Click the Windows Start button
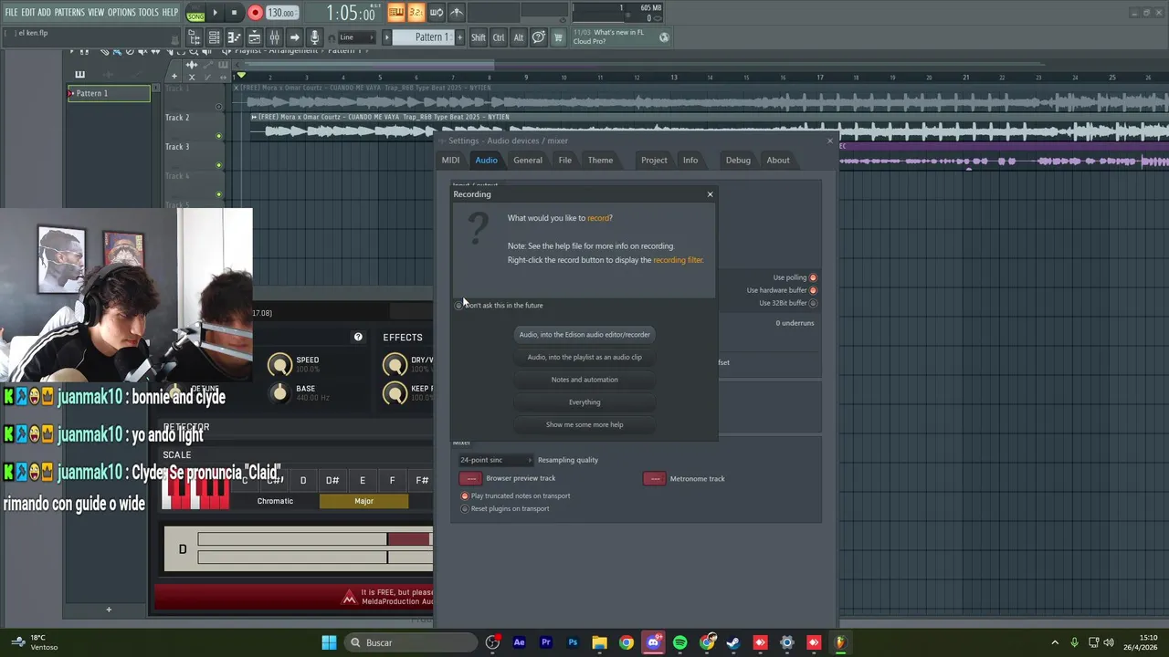This screenshot has width=1169, height=657. point(329,642)
